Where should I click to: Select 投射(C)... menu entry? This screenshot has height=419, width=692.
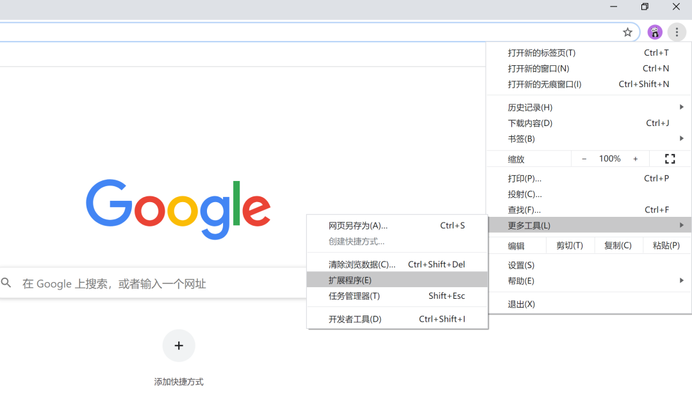589,194
